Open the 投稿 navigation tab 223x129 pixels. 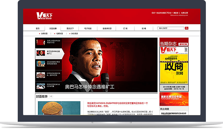144,28
